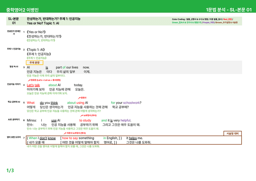The height and width of the screenshot is (181, 256).
Task: Click the Korean title '찬성하는가, 반대하는가? 주제 1: 인공지능'
Action: (54, 19)
